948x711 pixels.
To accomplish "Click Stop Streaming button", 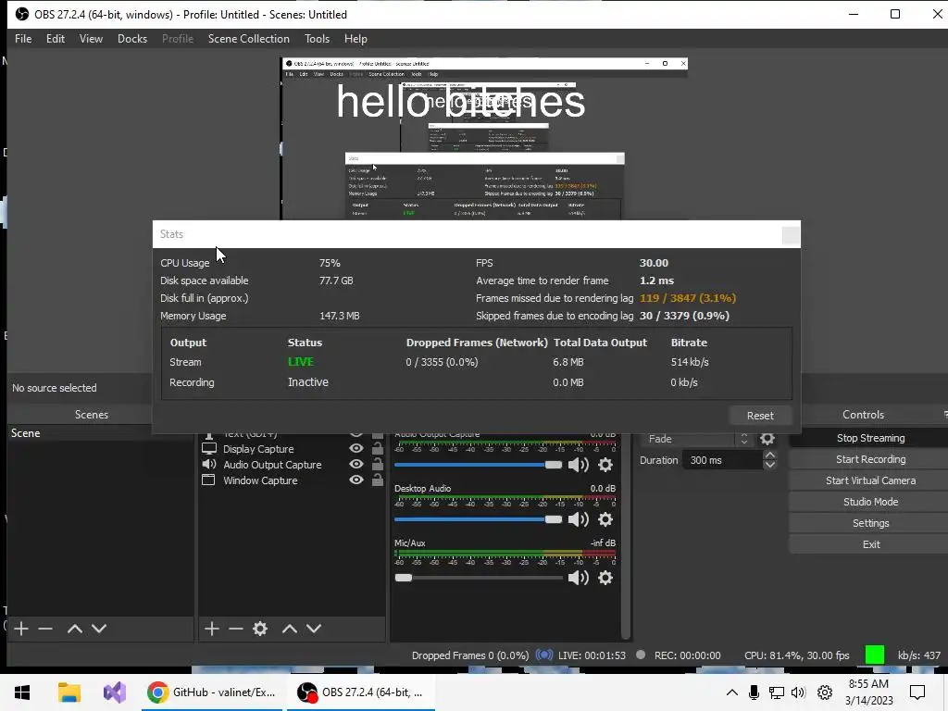I will pyautogui.click(x=870, y=438).
